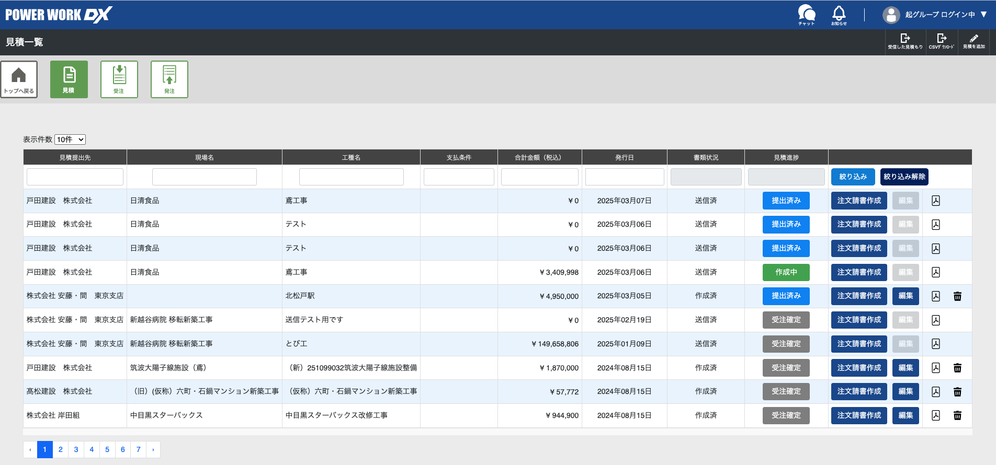The width and height of the screenshot is (996, 465).
Task: Click the CSV download icon
Action: coord(941,41)
